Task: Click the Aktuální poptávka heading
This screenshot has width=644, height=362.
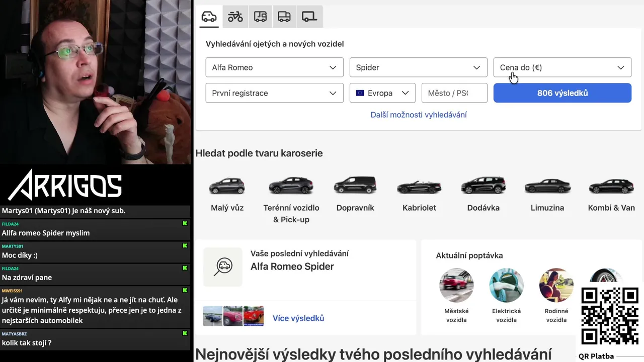Action: coord(469,255)
